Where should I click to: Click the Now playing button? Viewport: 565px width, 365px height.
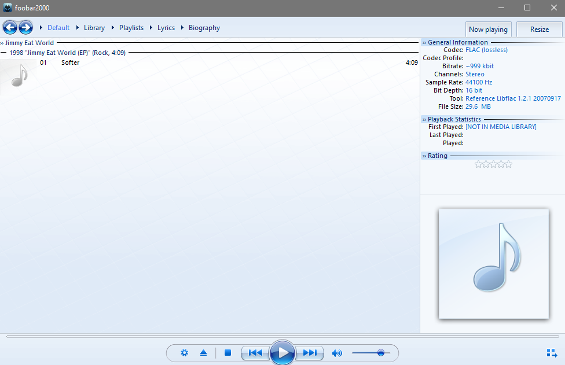tap(488, 30)
